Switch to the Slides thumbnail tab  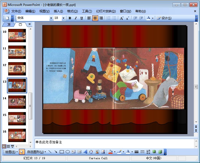[21, 24]
